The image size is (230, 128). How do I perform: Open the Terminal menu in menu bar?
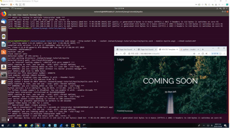pos(33,15)
